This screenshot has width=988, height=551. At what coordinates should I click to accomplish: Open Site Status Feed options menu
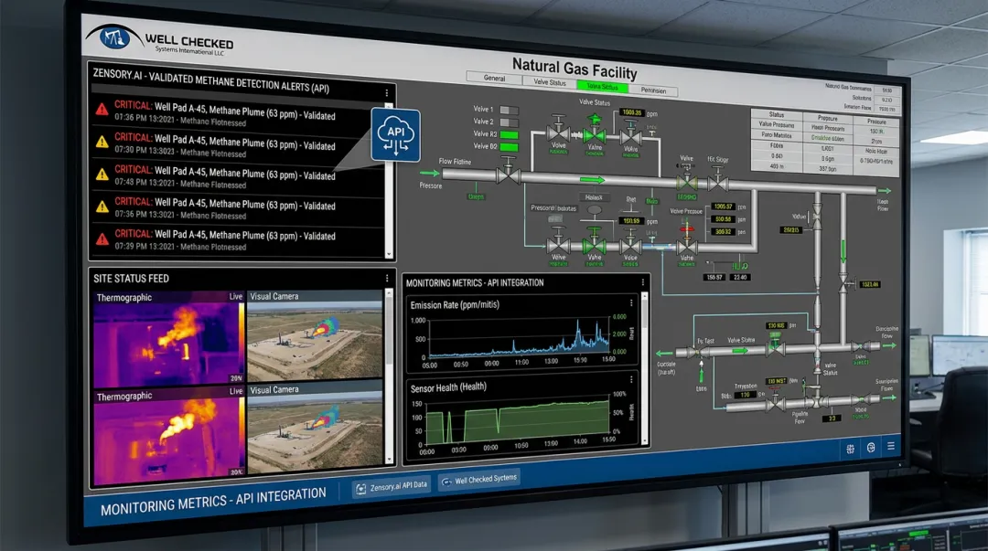point(387,278)
